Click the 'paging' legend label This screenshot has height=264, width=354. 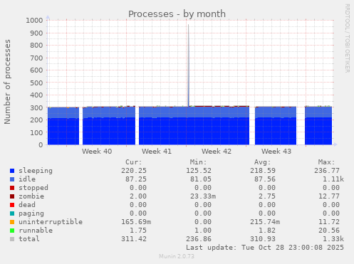point(31,213)
